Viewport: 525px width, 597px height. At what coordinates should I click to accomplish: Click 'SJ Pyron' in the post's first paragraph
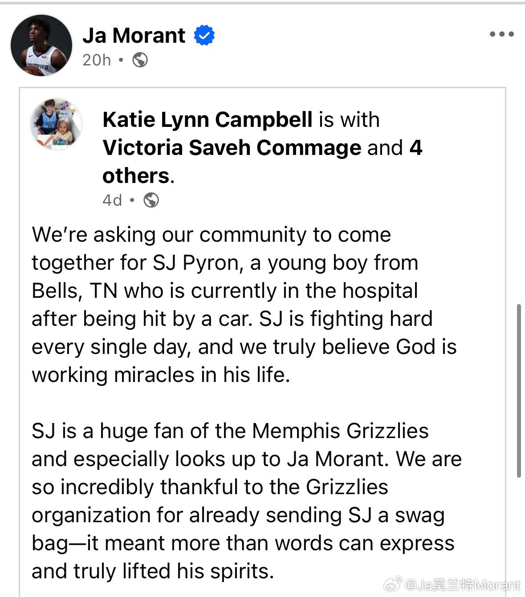click(196, 263)
